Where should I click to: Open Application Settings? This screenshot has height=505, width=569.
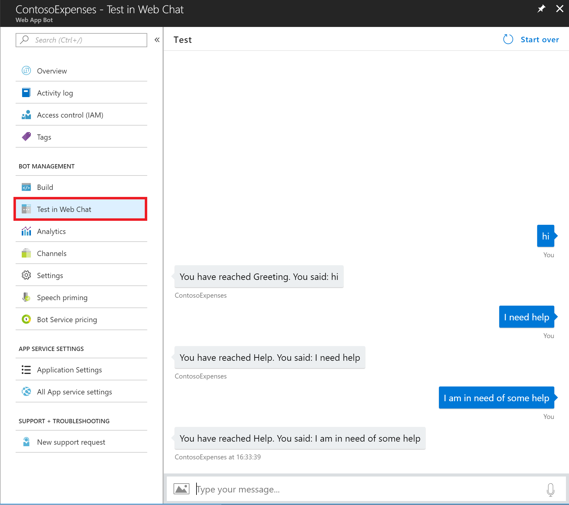click(x=81, y=370)
